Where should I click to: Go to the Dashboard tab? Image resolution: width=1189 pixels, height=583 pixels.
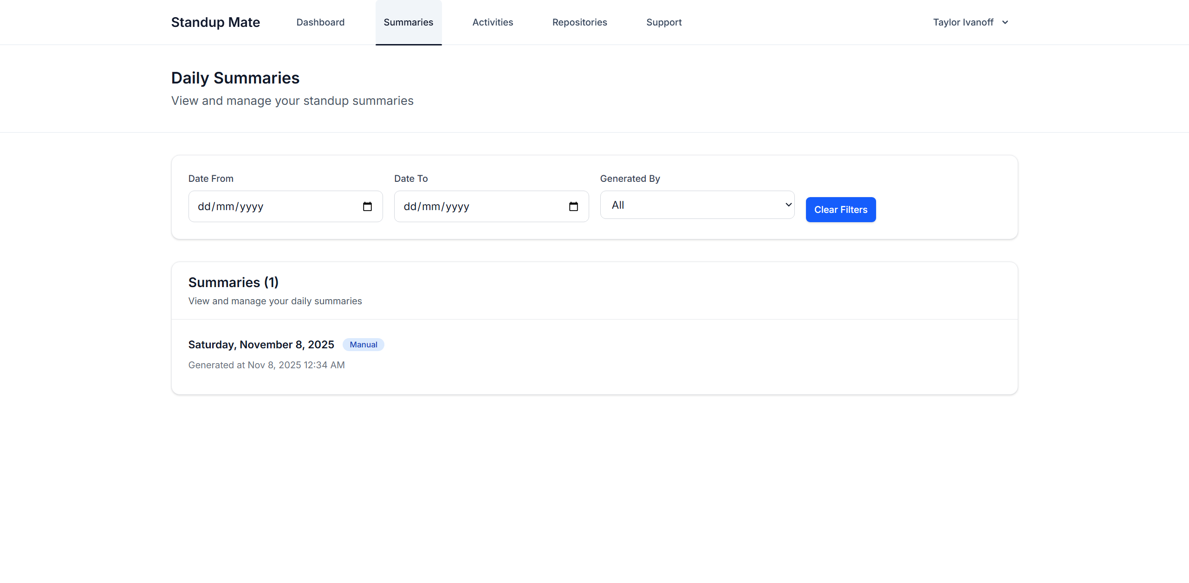(320, 22)
